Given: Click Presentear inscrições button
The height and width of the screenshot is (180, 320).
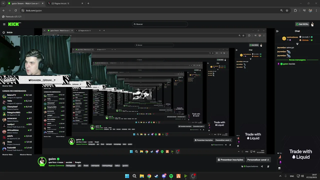Looking at the screenshot, I should pos(230,160).
